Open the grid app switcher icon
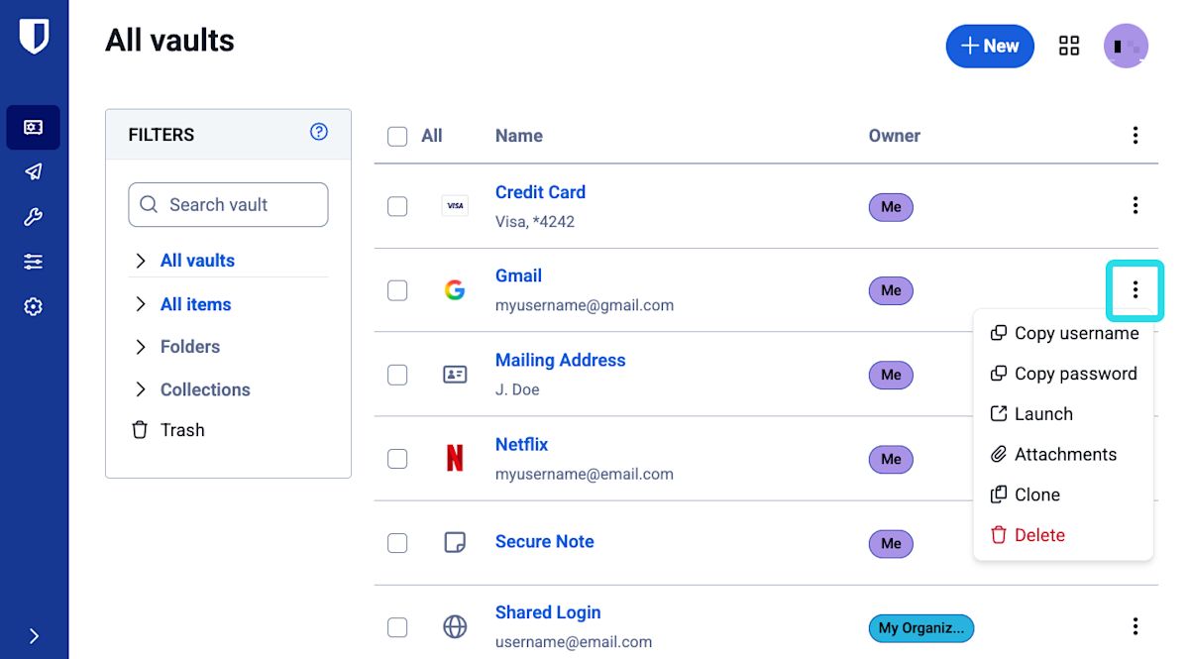1189x659 pixels. point(1068,46)
